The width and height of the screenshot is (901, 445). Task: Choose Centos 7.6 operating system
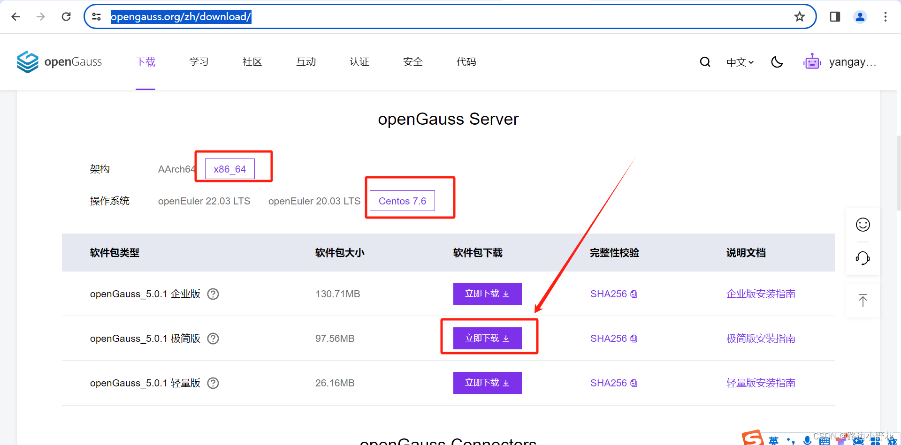(x=403, y=201)
